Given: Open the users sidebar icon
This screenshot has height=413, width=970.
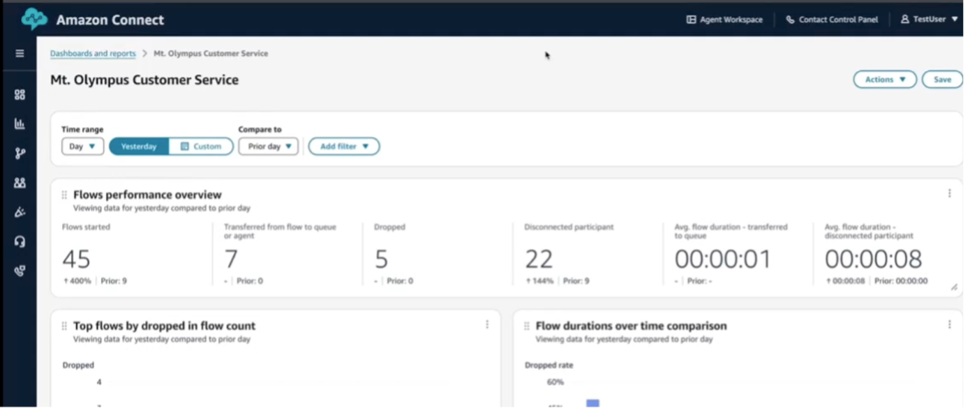Looking at the screenshot, I should pos(20,183).
